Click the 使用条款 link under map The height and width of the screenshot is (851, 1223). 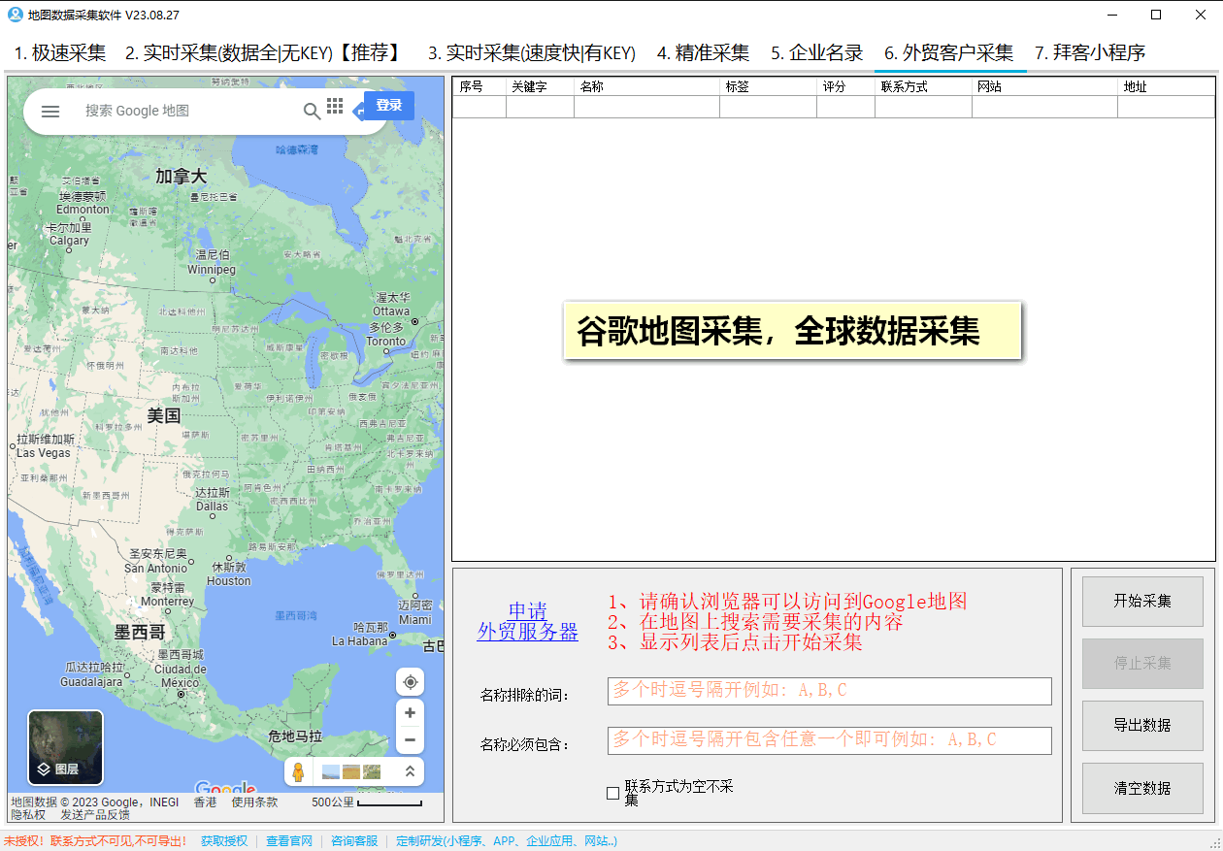(x=254, y=802)
